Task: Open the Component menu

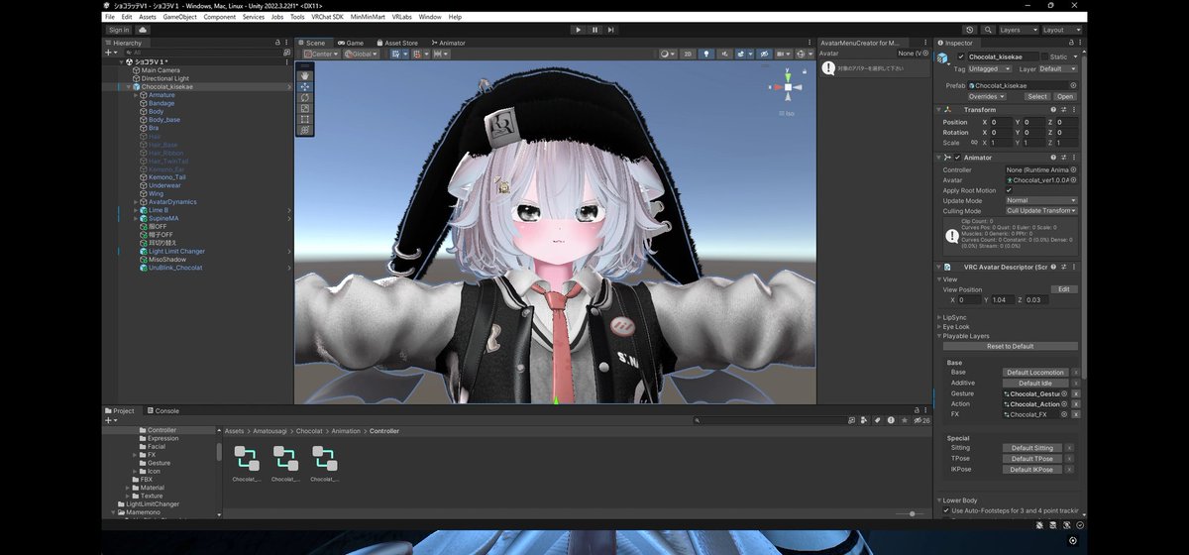Action: click(x=220, y=17)
